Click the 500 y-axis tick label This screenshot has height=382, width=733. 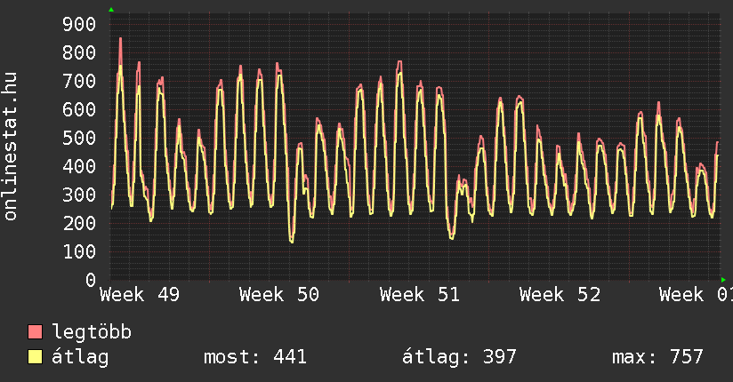(78, 138)
